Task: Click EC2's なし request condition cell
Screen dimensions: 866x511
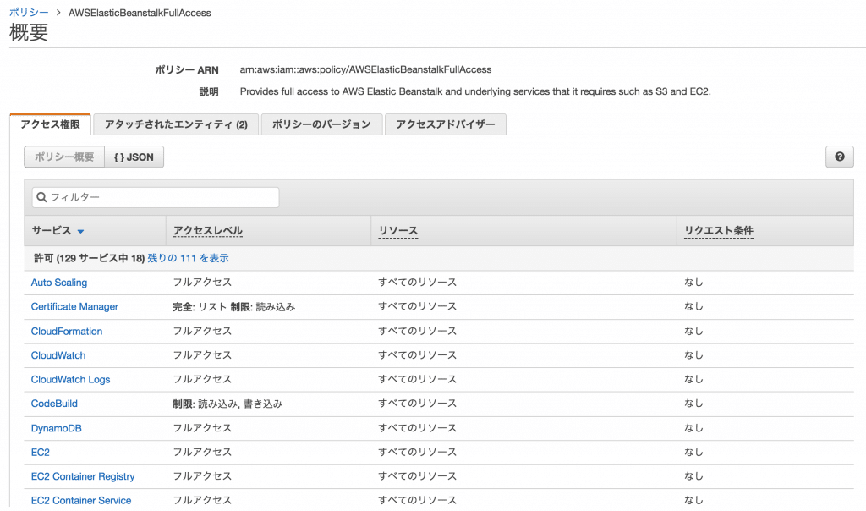Action: (x=693, y=452)
